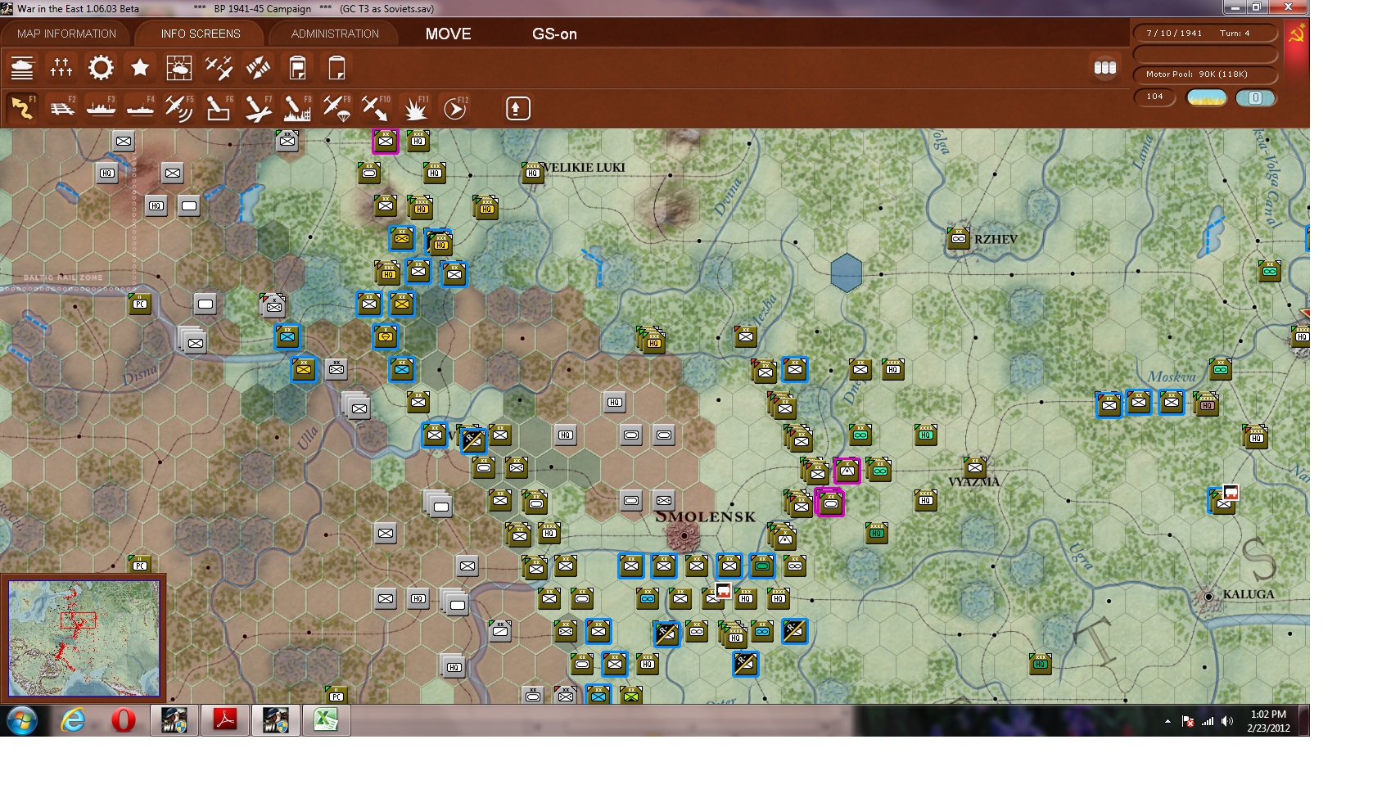Click the blue counter showing 0
This screenshot has height=789, width=1400.
1255,98
